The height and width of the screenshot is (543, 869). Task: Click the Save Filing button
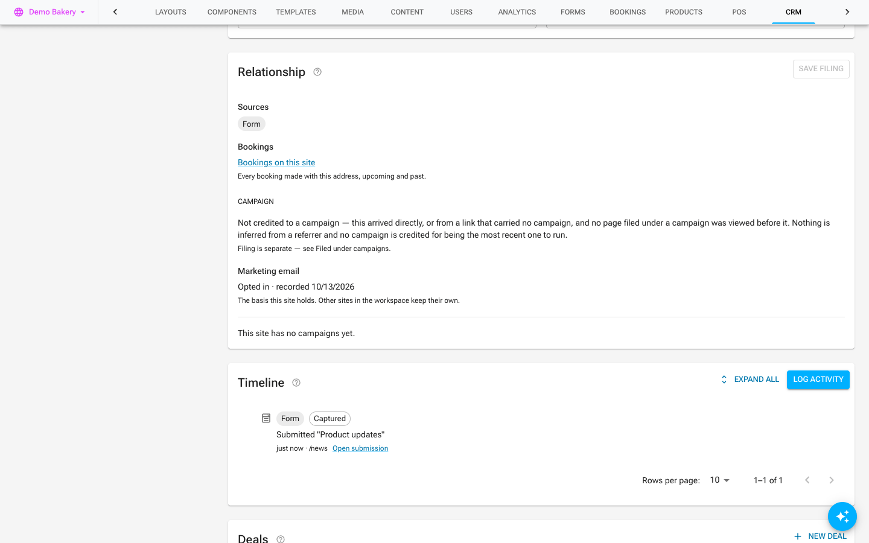[x=821, y=69]
